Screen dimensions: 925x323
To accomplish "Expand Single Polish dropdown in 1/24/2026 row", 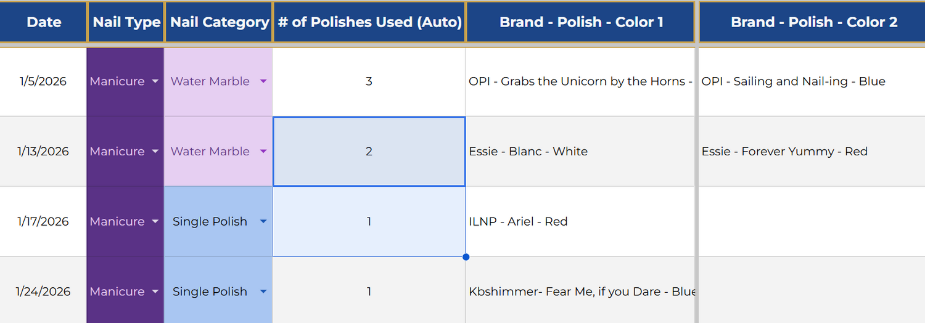I will click(x=263, y=292).
